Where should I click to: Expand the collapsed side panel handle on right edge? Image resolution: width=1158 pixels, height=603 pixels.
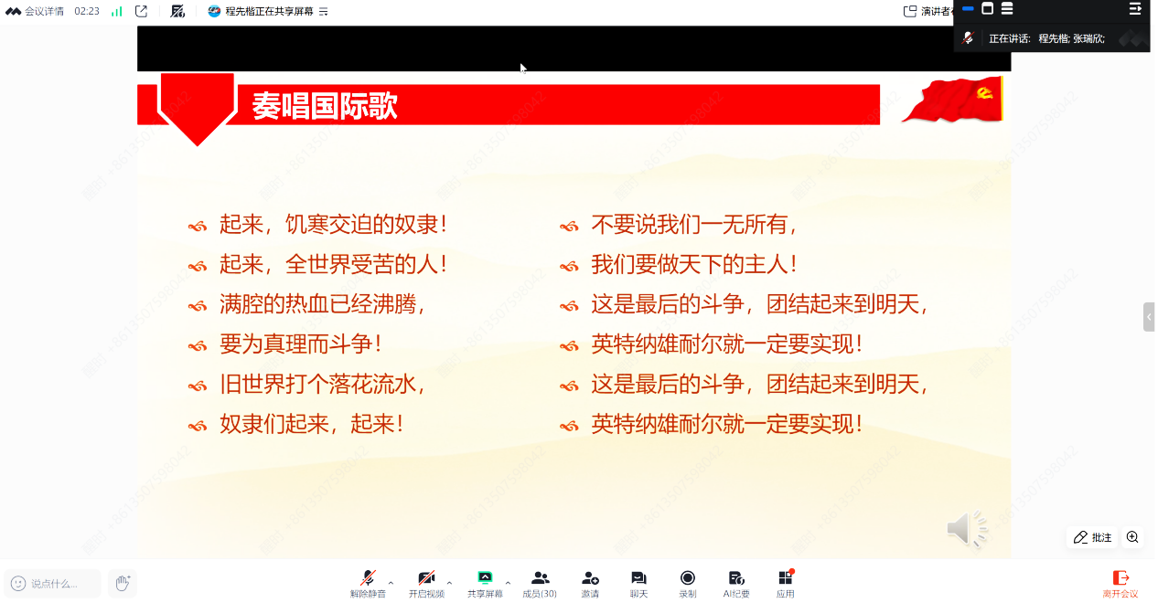click(x=1149, y=317)
